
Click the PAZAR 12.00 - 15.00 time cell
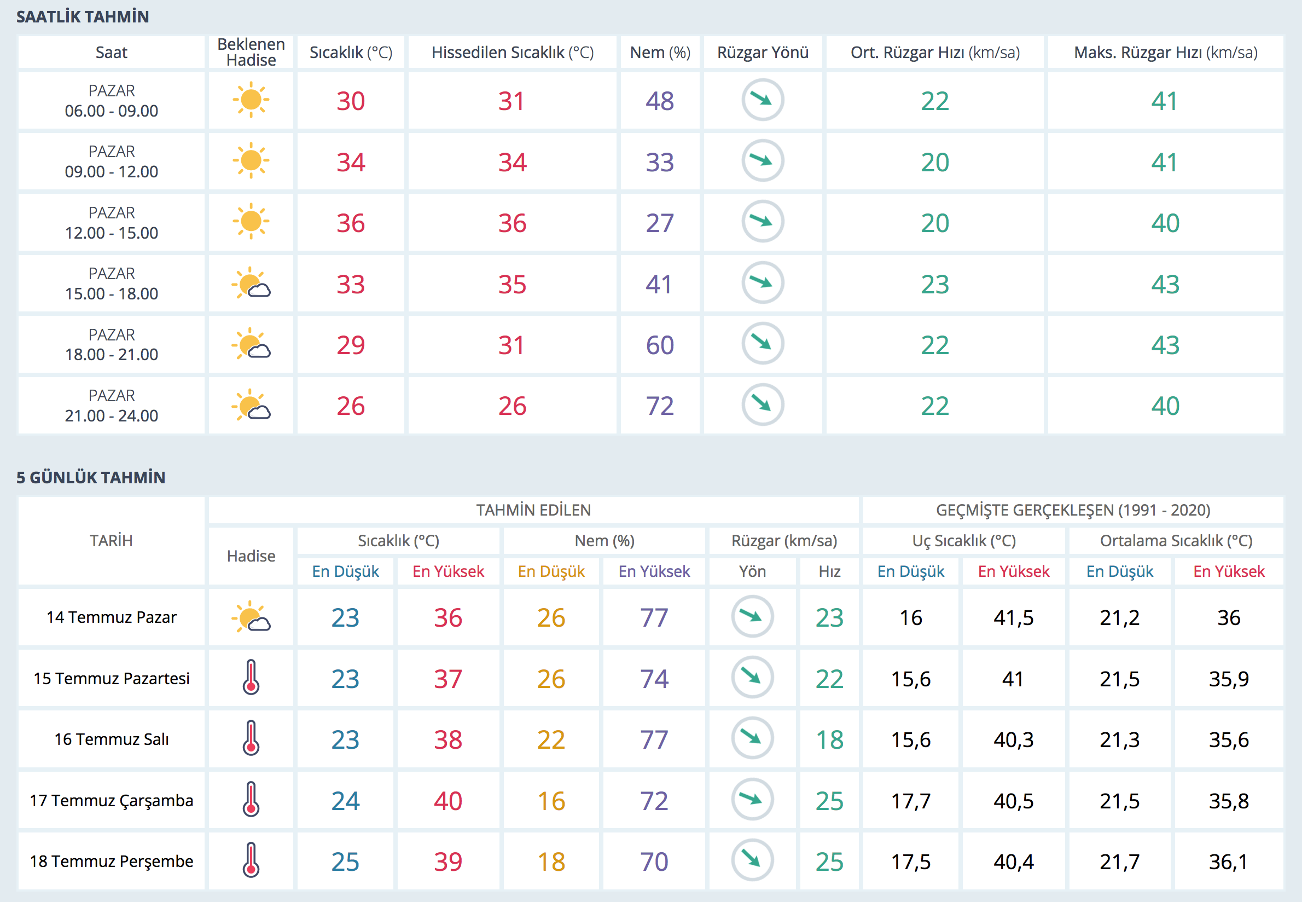pos(111,223)
